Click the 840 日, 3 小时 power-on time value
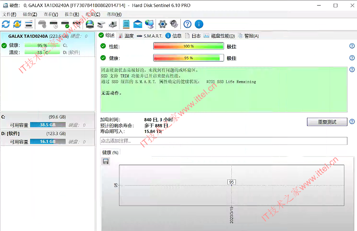The image size is (357, 231). (159, 120)
